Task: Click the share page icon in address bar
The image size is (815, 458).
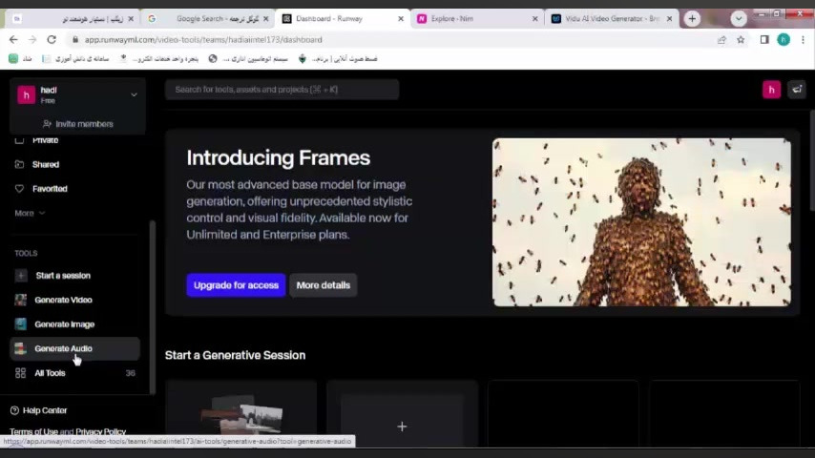Action: (x=721, y=39)
